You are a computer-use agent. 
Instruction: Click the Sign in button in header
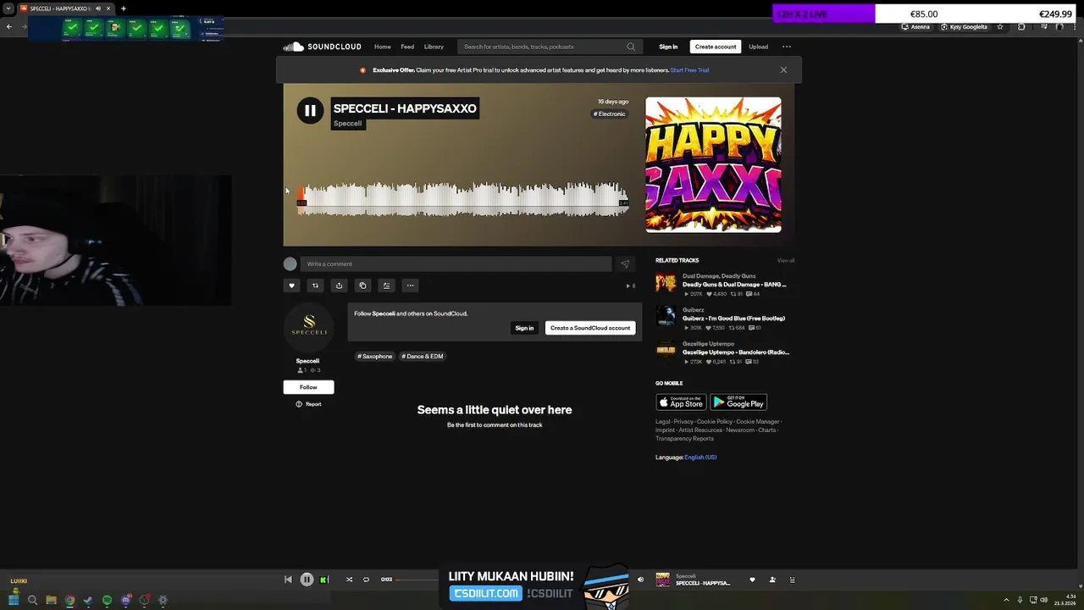(x=668, y=47)
